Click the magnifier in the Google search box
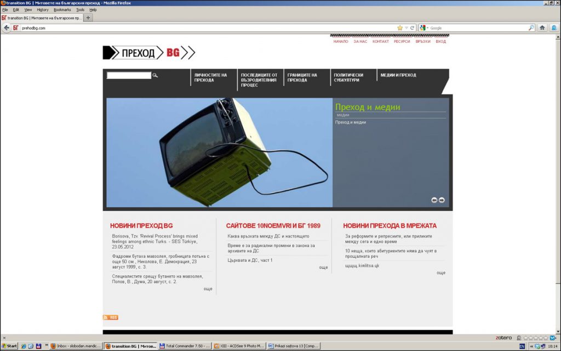This screenshot has height=351, width=561. click(x=531, y=28)
